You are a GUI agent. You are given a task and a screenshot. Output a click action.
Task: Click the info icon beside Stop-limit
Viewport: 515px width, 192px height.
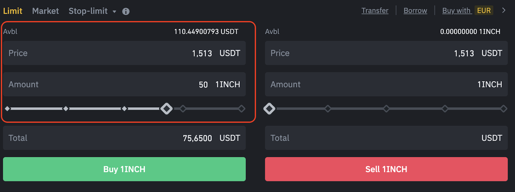coord(126,12)
